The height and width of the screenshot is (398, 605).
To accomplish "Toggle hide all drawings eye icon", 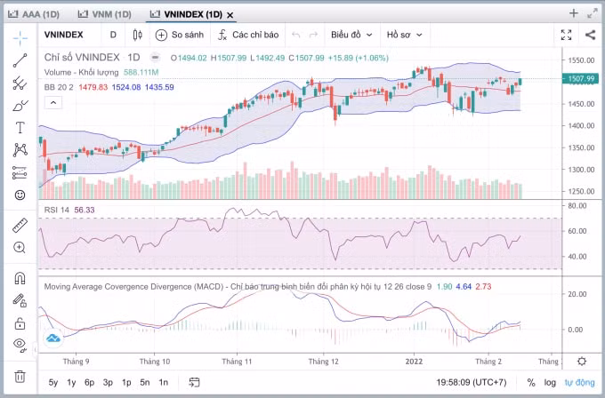I will 20,345.
